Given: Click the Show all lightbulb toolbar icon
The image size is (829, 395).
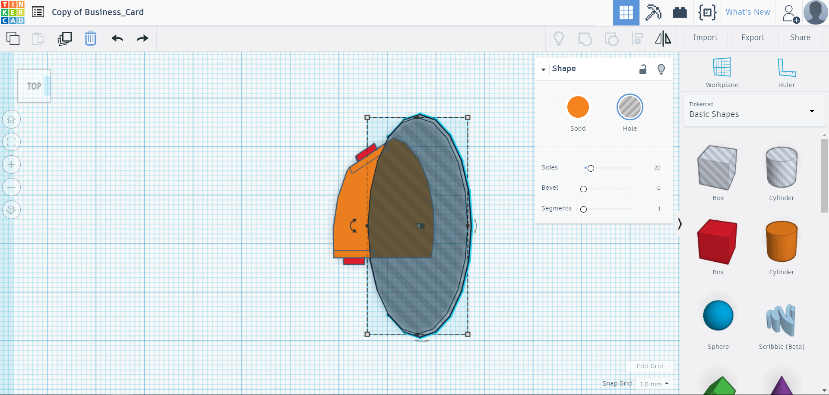Looking at the screenshot, I should click(x=559, y=38).
